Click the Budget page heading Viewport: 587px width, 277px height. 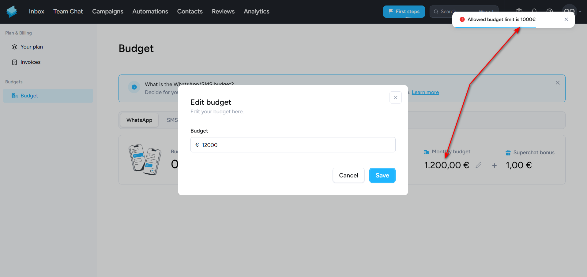point(136,48)
